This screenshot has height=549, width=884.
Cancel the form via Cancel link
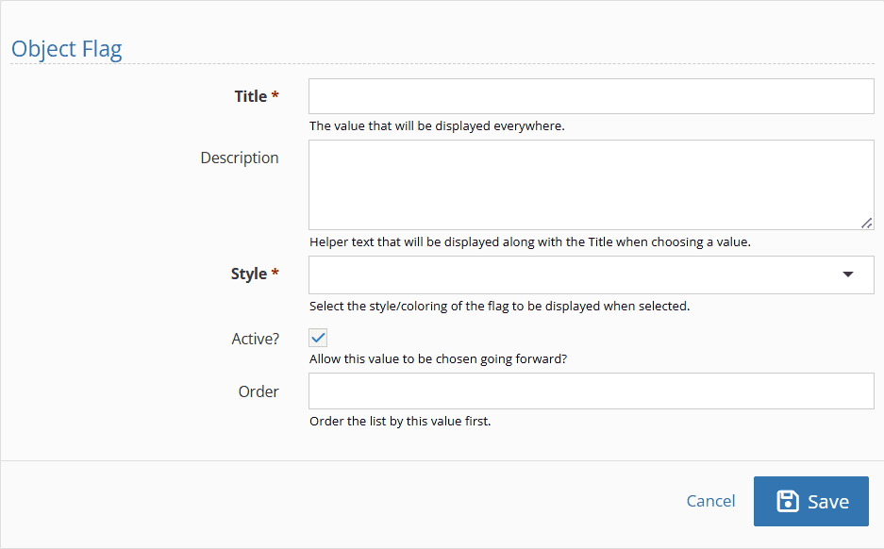(711, 501)
